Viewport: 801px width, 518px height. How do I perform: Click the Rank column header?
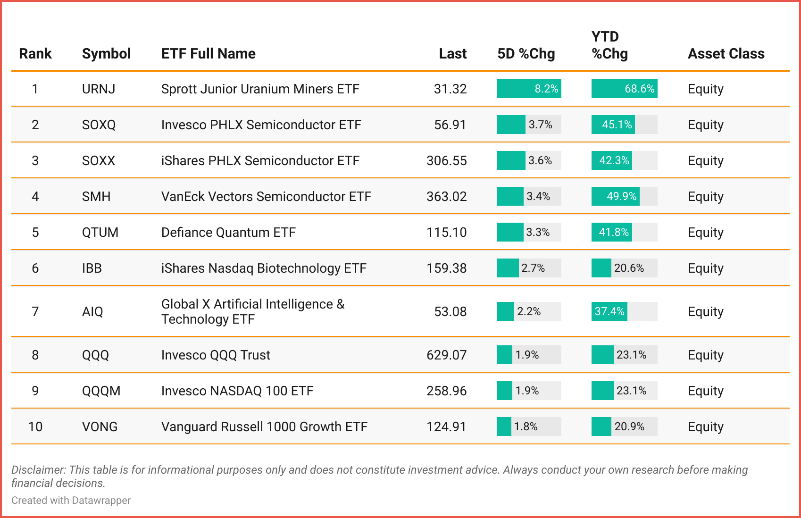point(35,54)
